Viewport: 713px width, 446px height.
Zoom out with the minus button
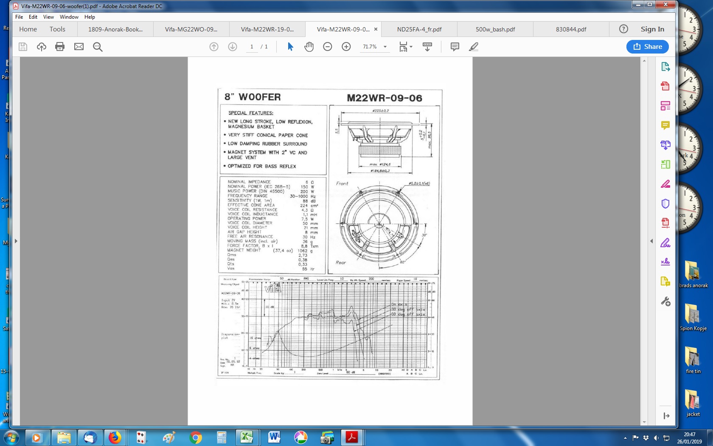point(328,47)
